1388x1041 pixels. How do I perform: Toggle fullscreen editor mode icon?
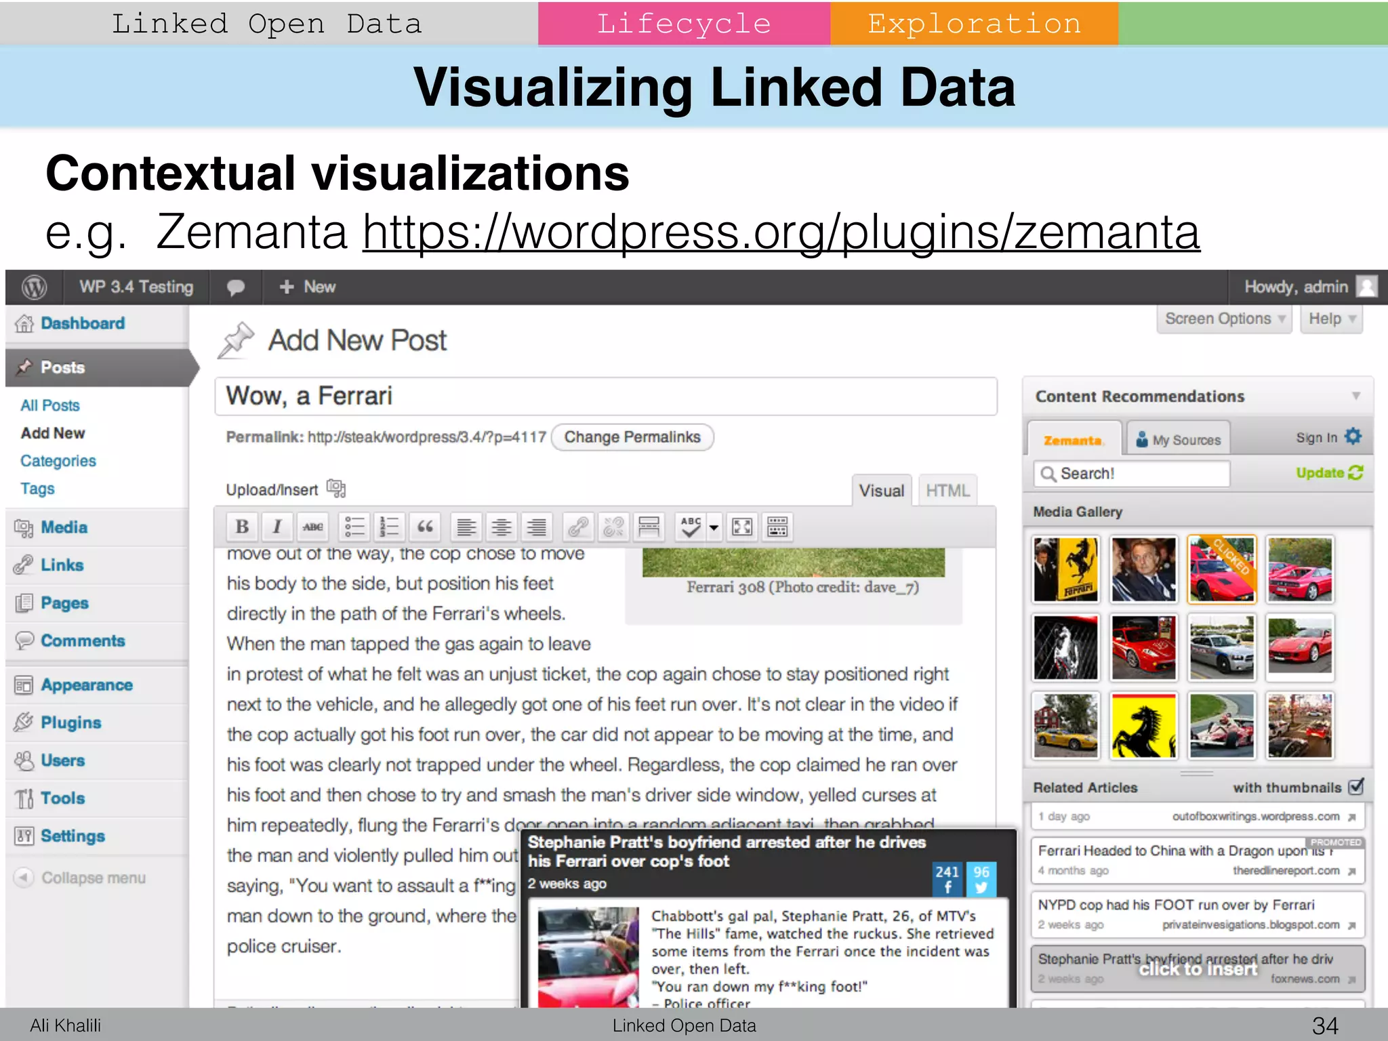742,527
